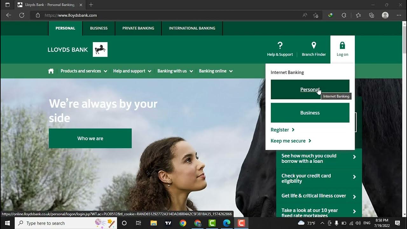Click the ENG language indicator
Screen dimensions: 407x229
tap(367, 223)
